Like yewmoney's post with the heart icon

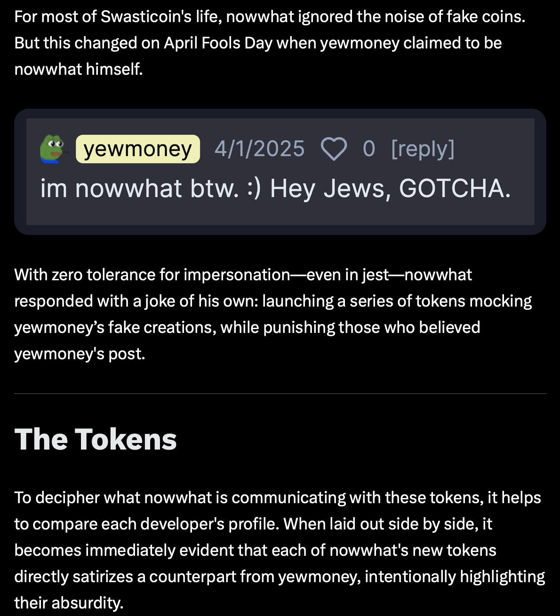point(333,149)
